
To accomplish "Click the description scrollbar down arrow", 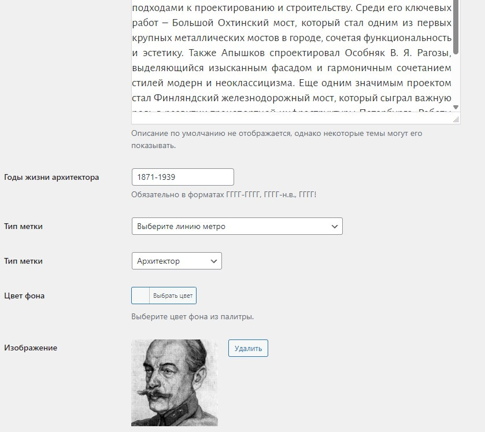I will [x=456, y=107].
